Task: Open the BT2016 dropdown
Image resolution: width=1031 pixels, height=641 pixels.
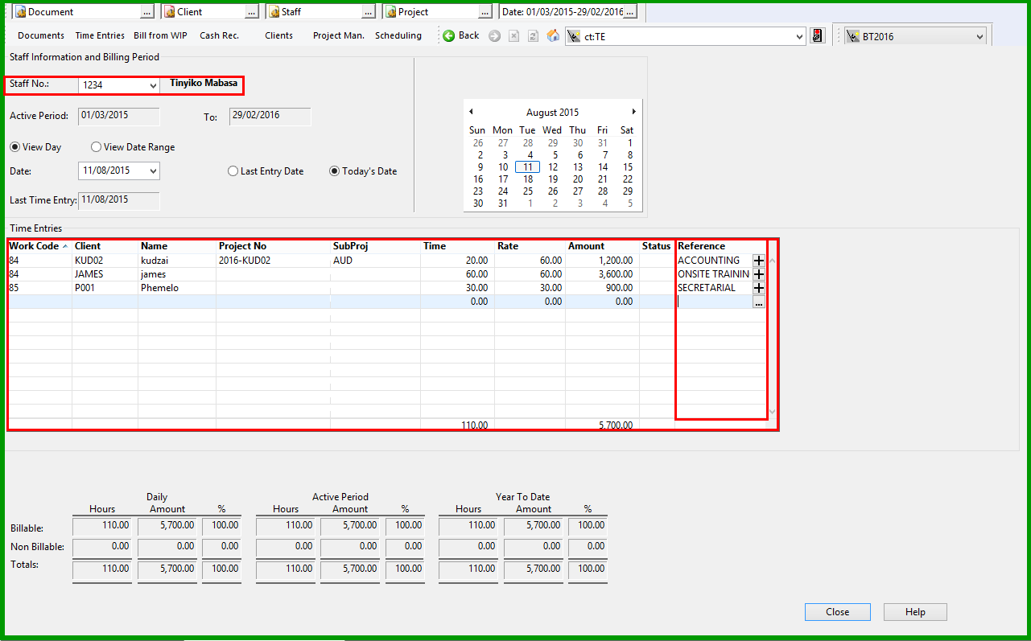Action: [x=979, y=36]
